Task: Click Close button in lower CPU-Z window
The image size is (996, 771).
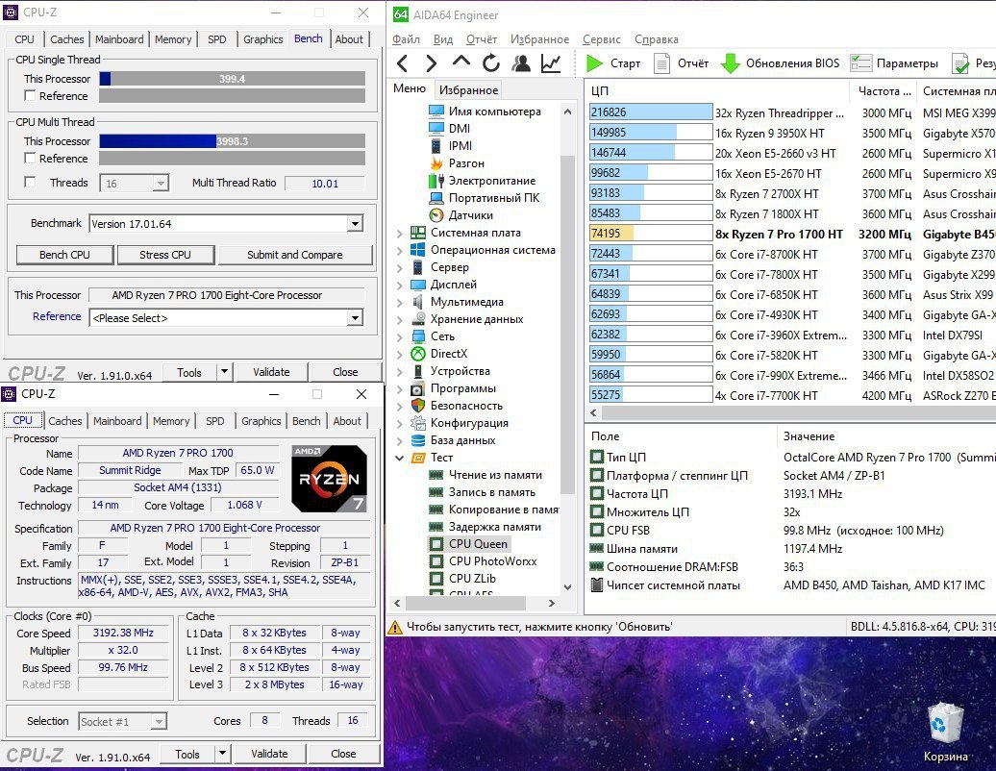Action: click(343, 754)
